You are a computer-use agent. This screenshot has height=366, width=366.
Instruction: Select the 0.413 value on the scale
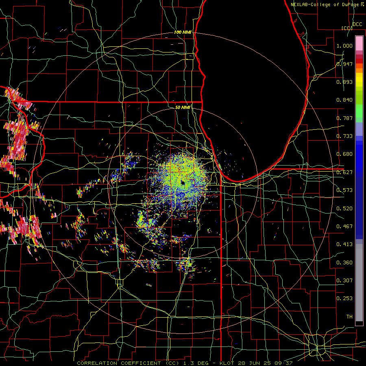pyautogui.click(x=344, y=244)
